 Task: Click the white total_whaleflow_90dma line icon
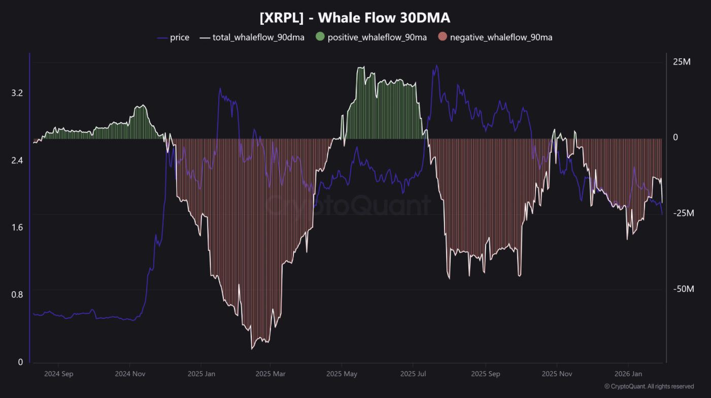[x=205, y=38]
